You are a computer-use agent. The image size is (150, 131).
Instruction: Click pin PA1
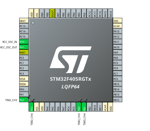pyautogui.click(x=24, y=94)
